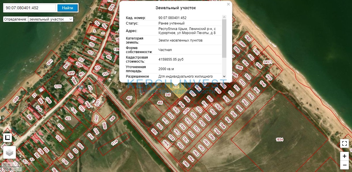352x172 pixels.
Task: Select parcel 1944 on the map
Action: [x=239, y=109]
